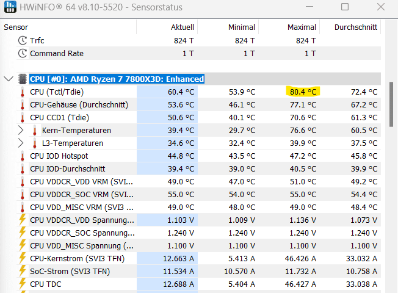Minimize the HWiNFO Sensorstatus window
Screen dimensions: 398x293
[309, 7]
